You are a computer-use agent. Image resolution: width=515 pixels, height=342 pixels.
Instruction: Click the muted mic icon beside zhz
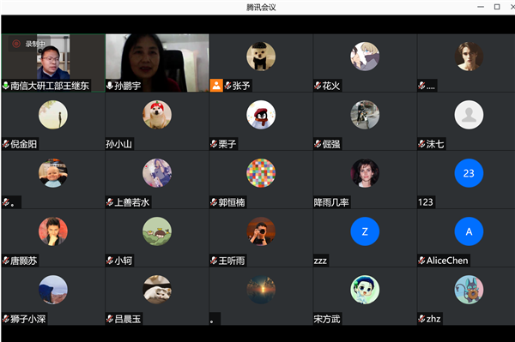421,319
